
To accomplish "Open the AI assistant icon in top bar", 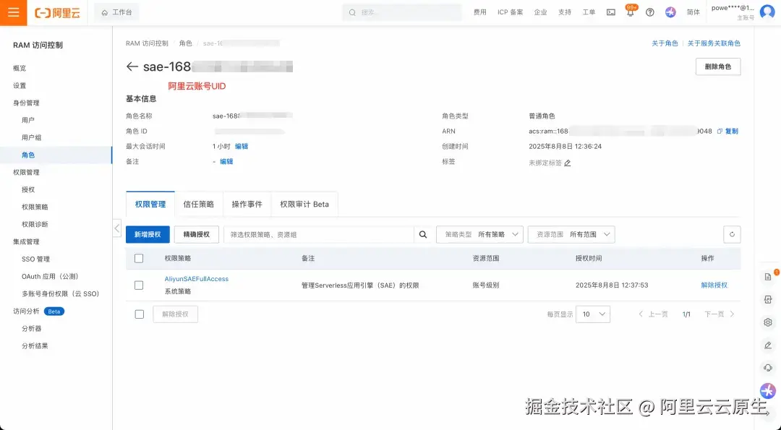I will coord(670,12).
